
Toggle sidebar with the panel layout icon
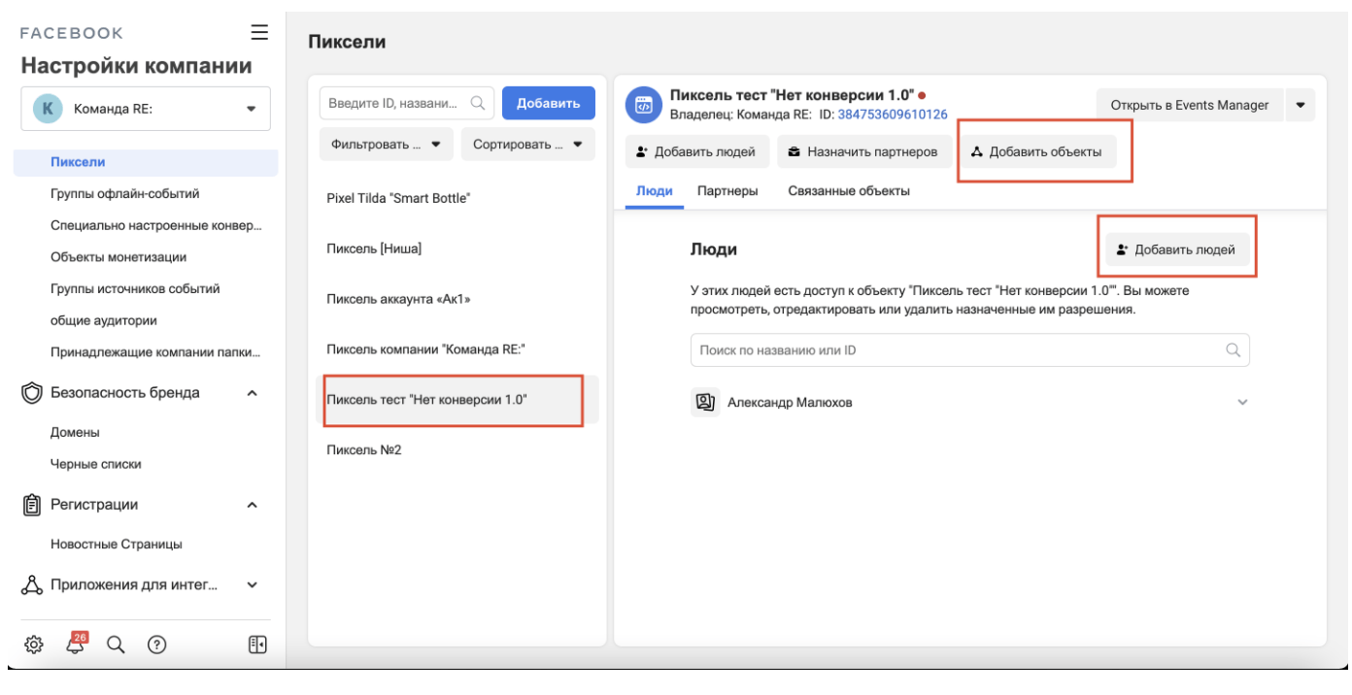(x=257, y=645)
